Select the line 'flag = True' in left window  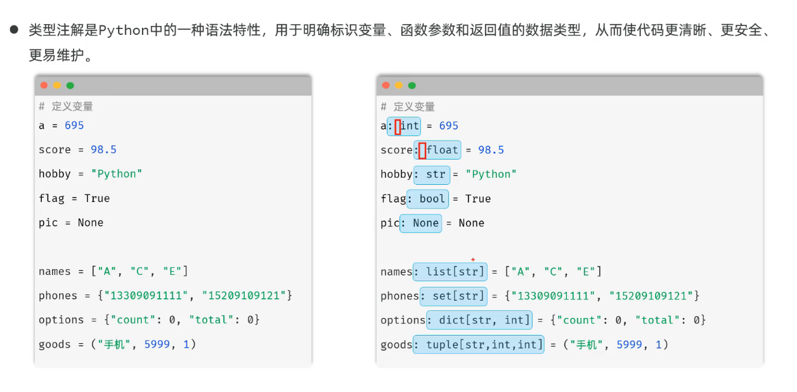[74, 198]
